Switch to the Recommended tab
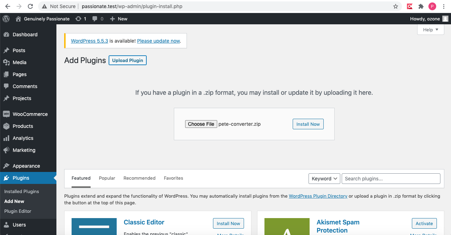The image size is (451, 235). click(x=139, y=178)
